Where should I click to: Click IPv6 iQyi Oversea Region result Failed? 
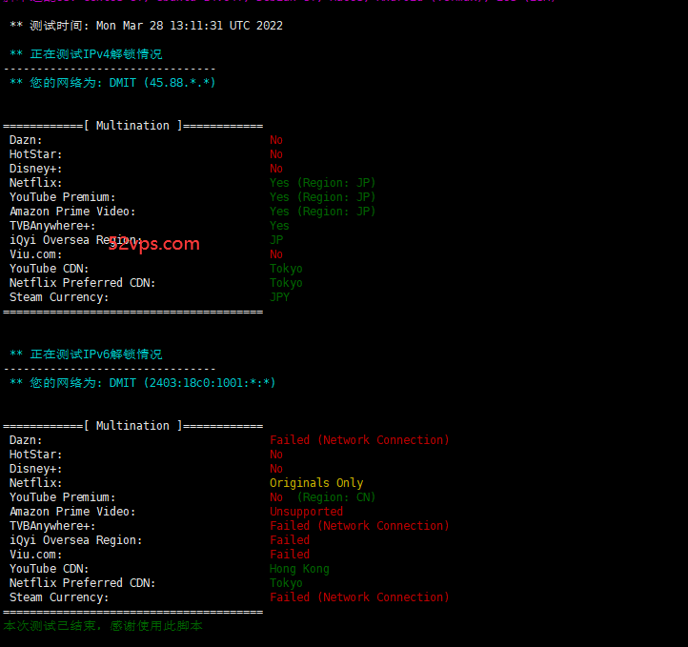pyautogui.click(x=290, y=540)
